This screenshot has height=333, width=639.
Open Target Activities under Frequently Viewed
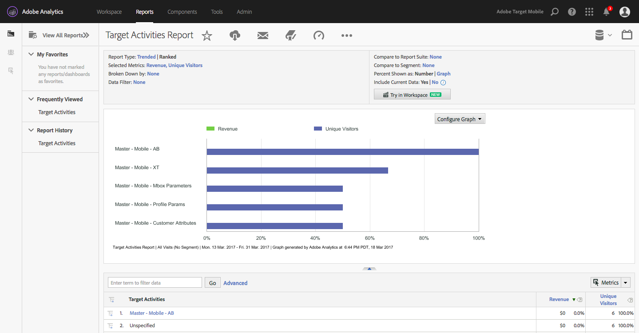point(57,112)
